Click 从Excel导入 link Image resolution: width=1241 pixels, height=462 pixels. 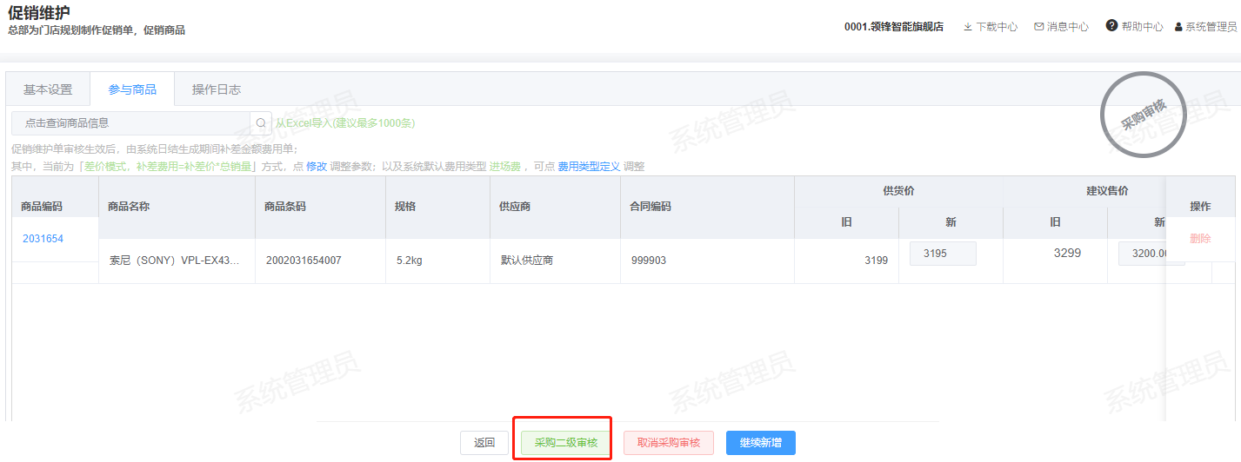pyautogui.click(x=345, y=123)
